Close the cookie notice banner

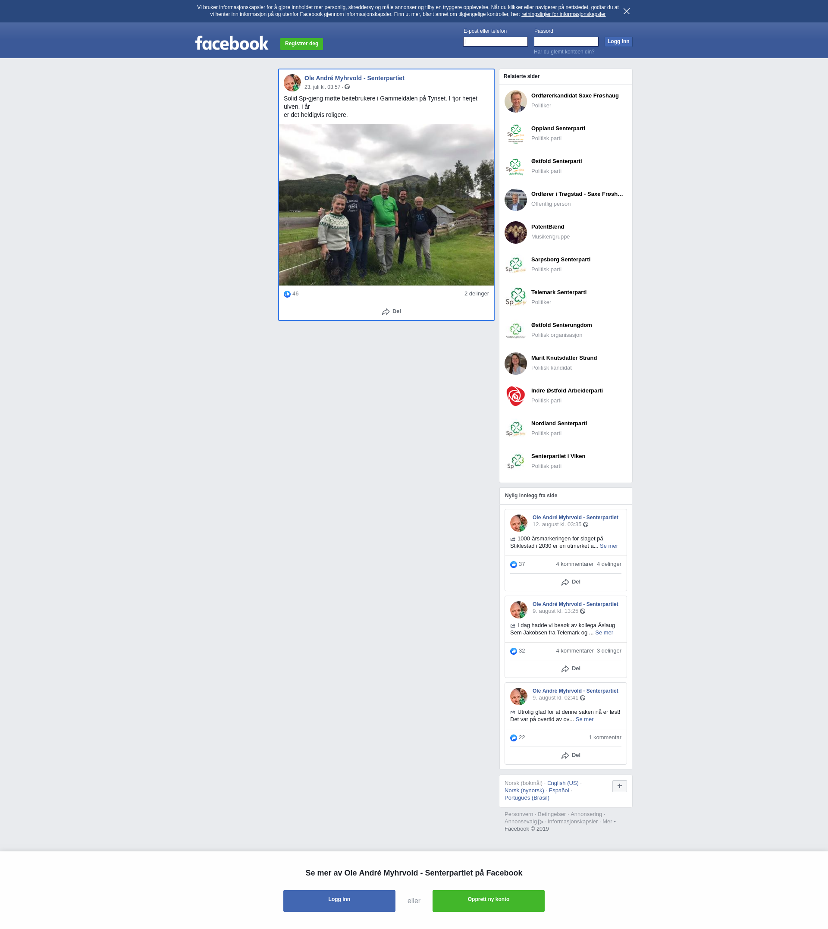[x=627, y=11]
